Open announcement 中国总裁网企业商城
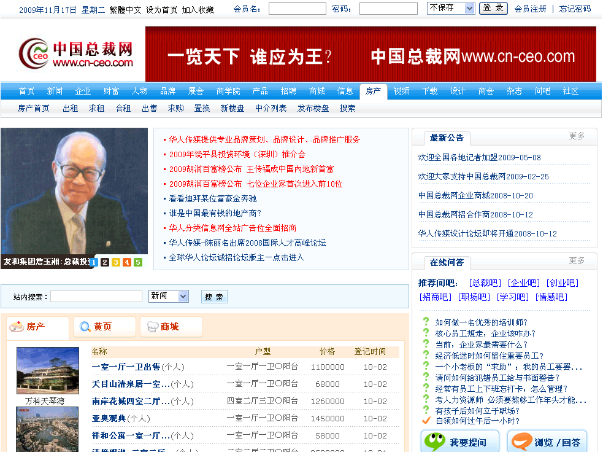The height and width of the screenshot is (452, 603). 454,195
